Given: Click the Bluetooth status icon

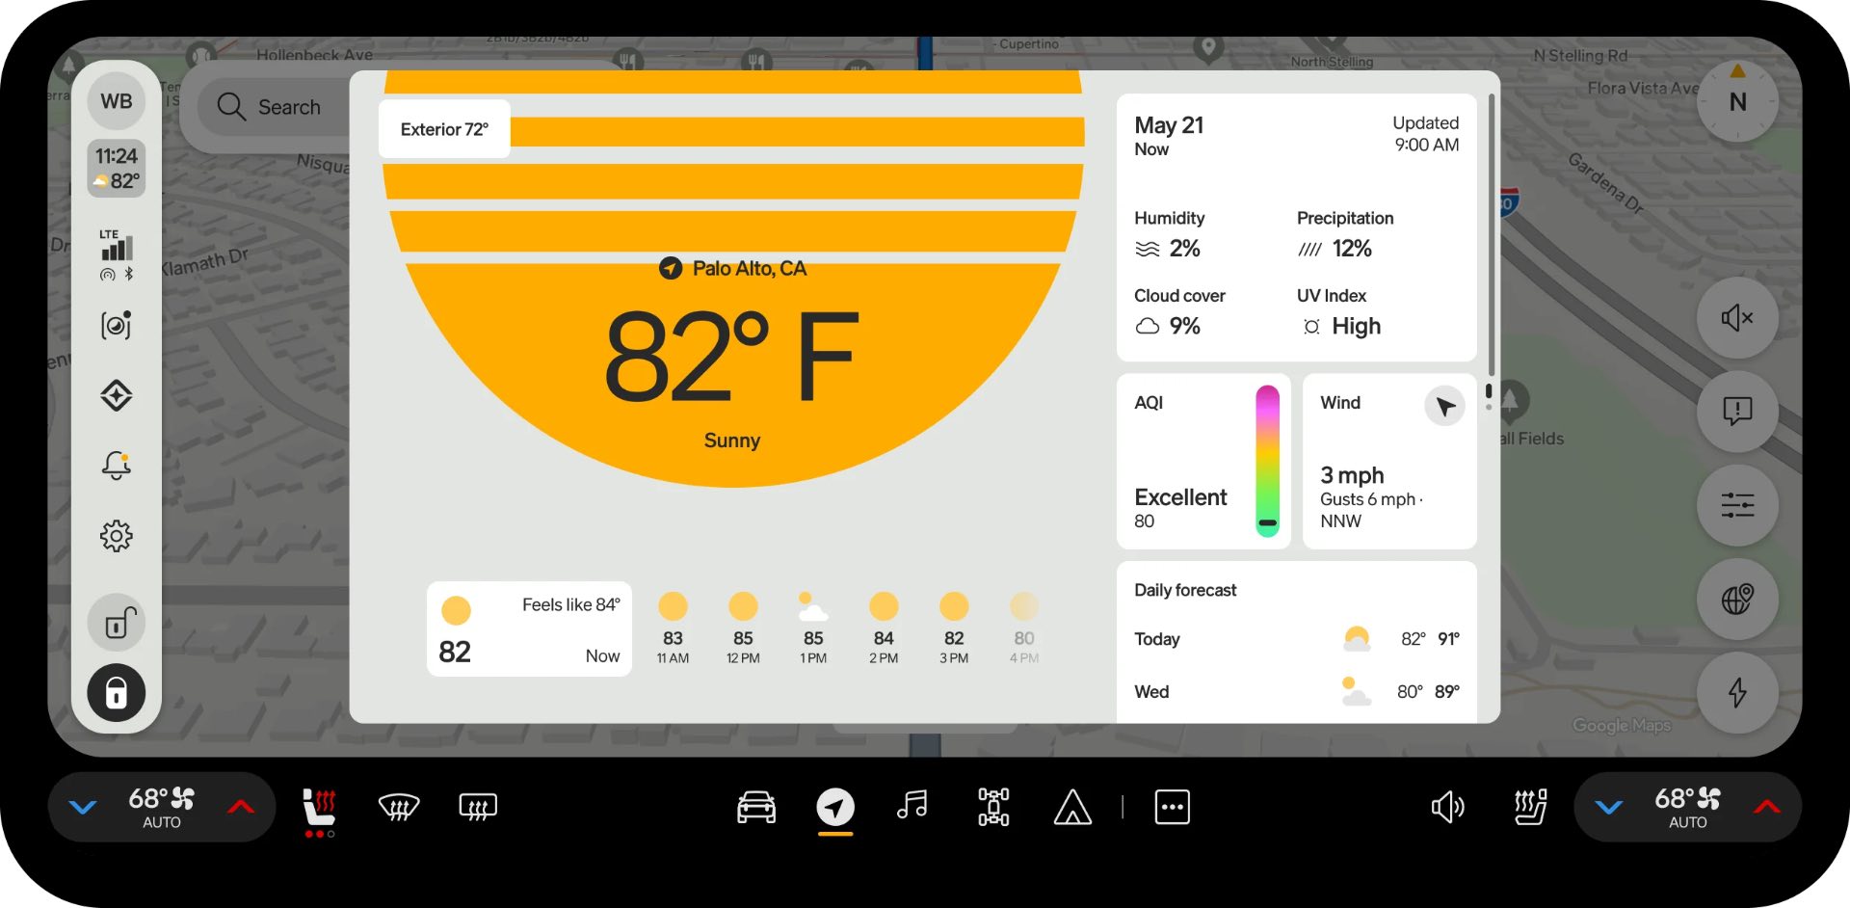Looking at the screenshot, I should [129, 275].
